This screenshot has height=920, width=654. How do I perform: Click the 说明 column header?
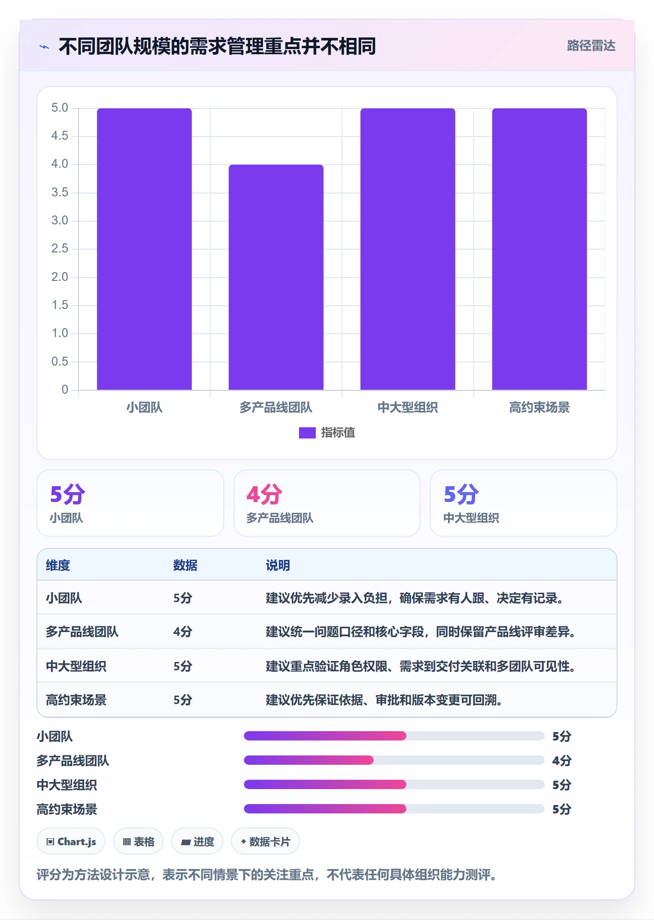coord(278,565)
